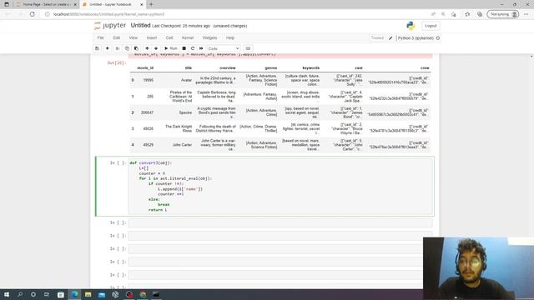Click the pencil edit mode icon
Viewport: 534px width, 300px height.
pos(390,38)
